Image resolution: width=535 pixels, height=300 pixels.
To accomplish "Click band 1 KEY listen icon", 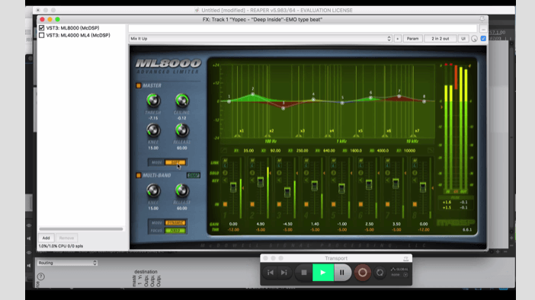I will [x=225, y=180].
